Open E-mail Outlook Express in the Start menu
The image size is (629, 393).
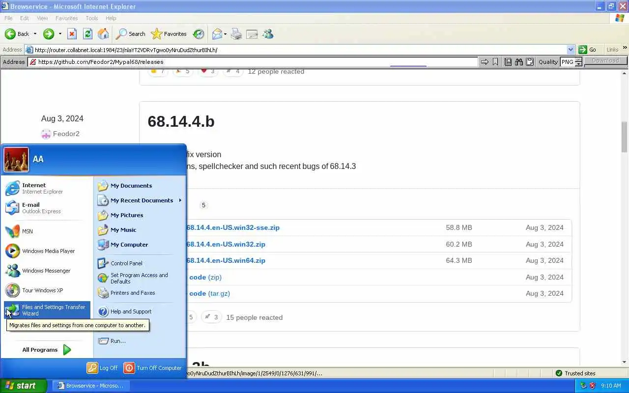coord(47,208)
